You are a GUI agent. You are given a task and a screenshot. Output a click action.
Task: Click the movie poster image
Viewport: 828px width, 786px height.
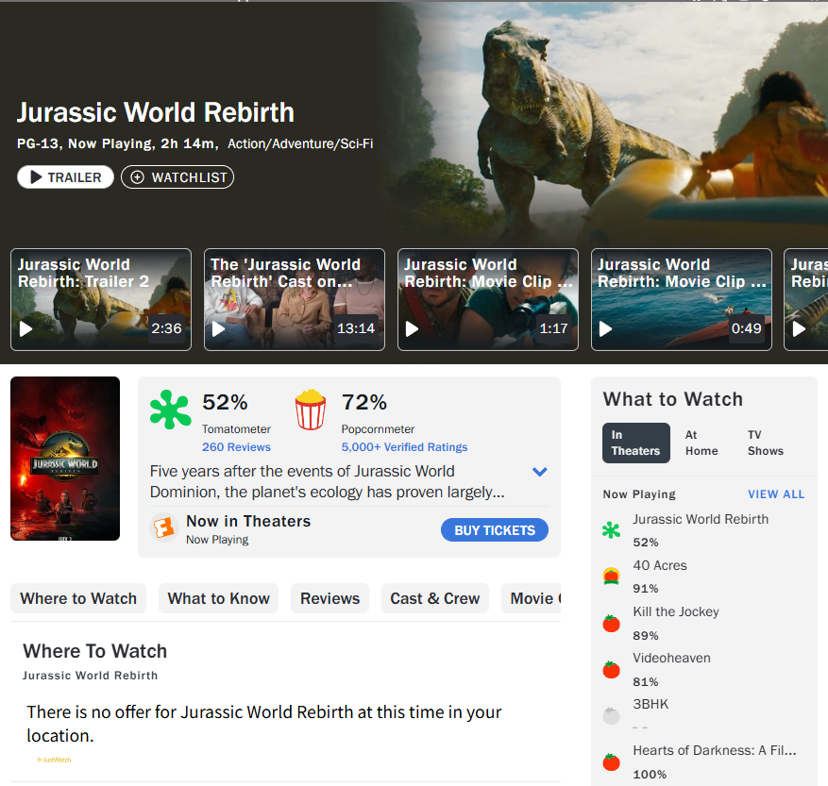65,459
